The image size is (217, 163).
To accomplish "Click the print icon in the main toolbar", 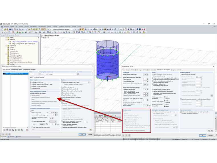I will click(17, 29).
